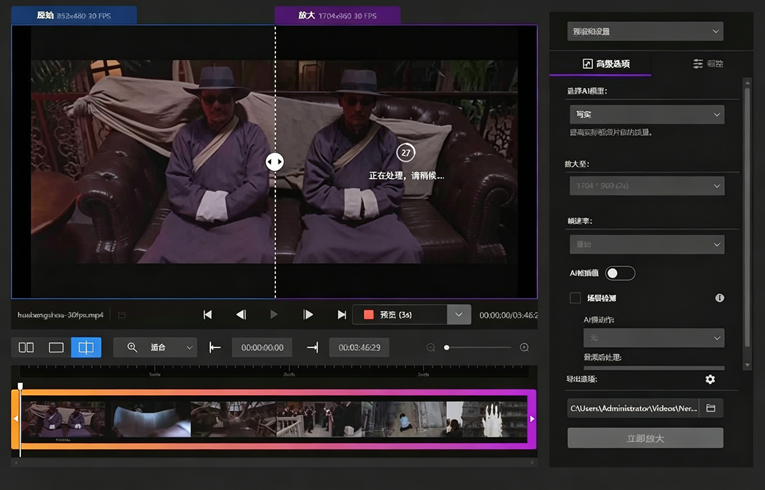Click the timeline right trim handle

(x=532, y=419)
